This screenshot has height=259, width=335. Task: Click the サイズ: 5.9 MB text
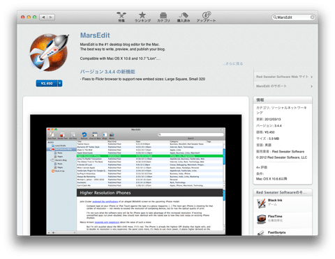(267, 139)
